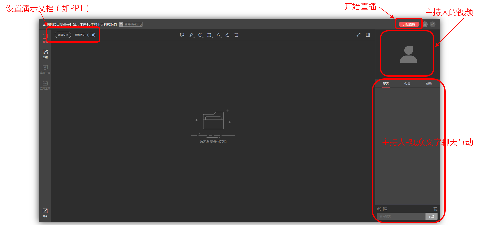480x225 pixels.
Task: Select 桌面共享 desktop sharing in sidebar
Action: 45,70
